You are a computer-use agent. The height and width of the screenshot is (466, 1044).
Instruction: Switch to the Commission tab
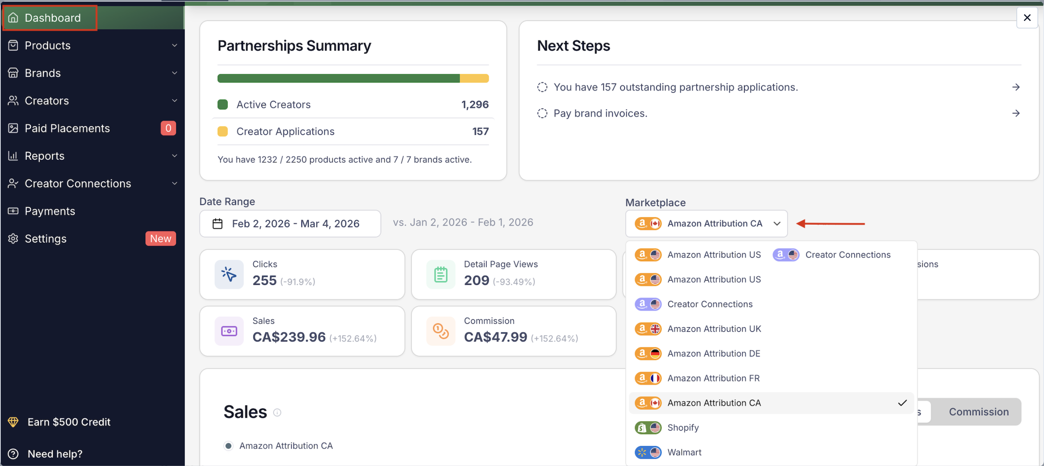(x=978, y=412)
